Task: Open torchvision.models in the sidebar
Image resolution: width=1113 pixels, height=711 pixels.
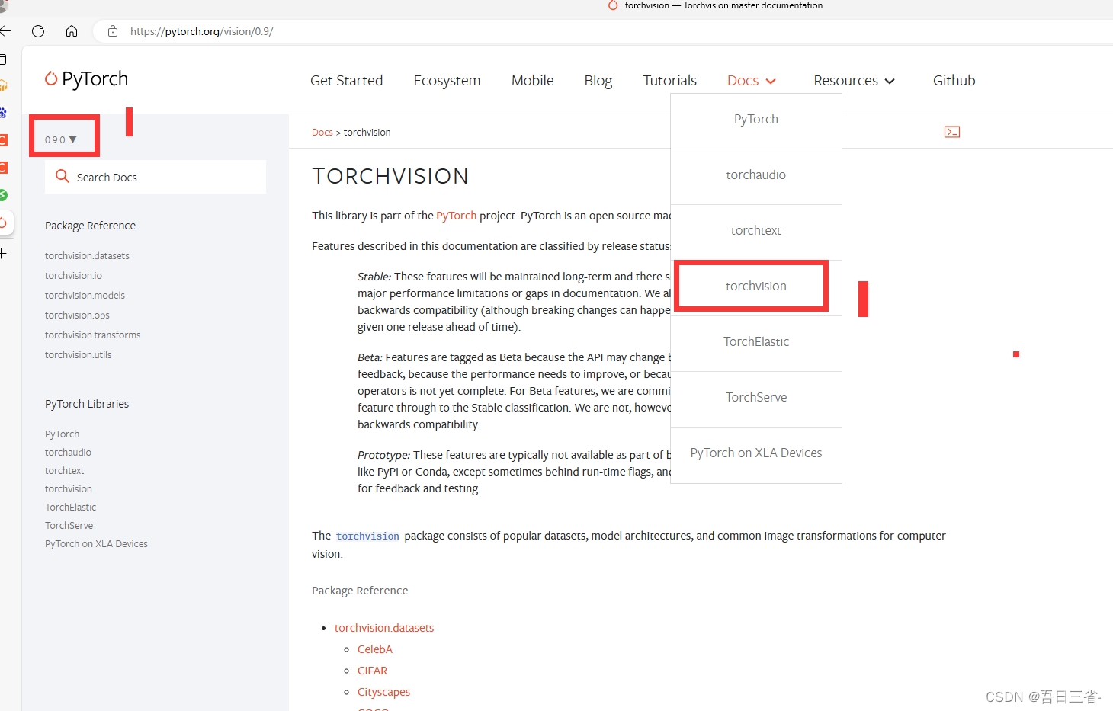Action: coord(85,296)
